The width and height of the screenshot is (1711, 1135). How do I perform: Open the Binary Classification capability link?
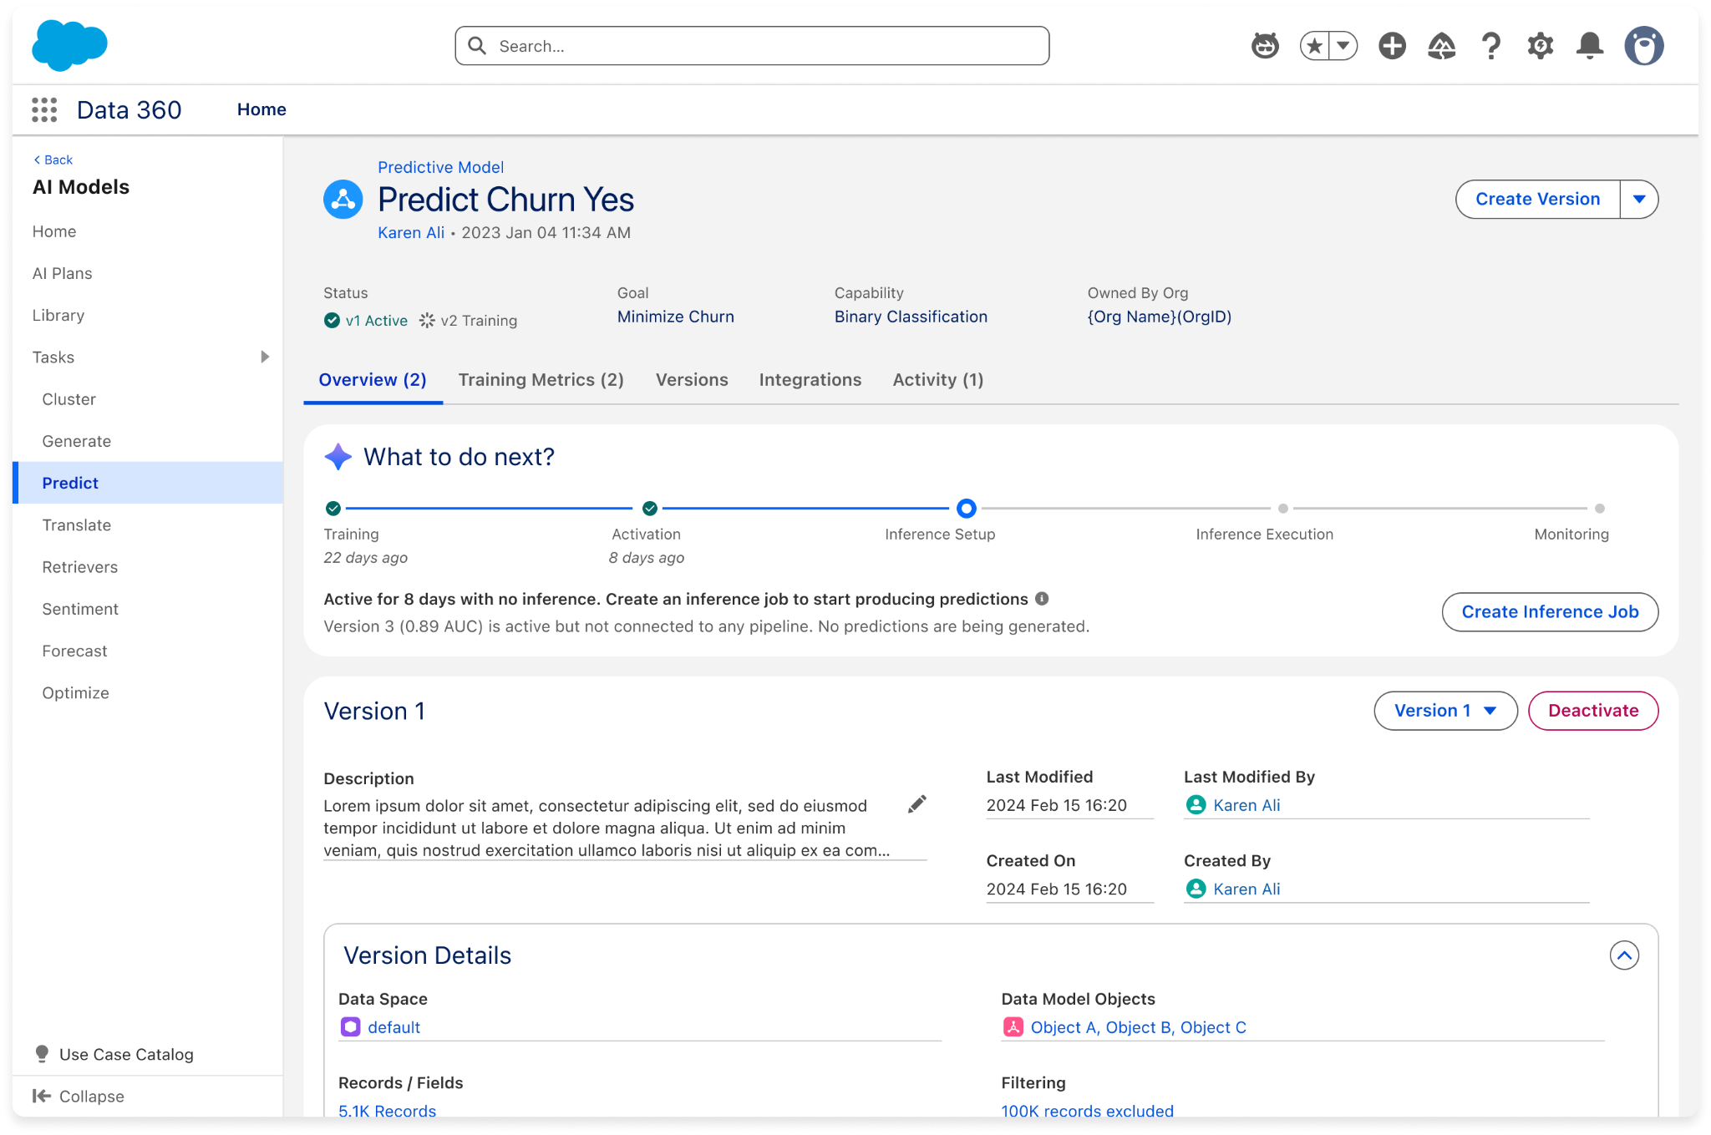pyautogui.click(x=911, y=317)
